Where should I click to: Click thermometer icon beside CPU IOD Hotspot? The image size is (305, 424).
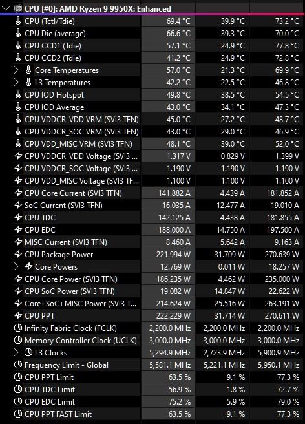pos(18,94)
